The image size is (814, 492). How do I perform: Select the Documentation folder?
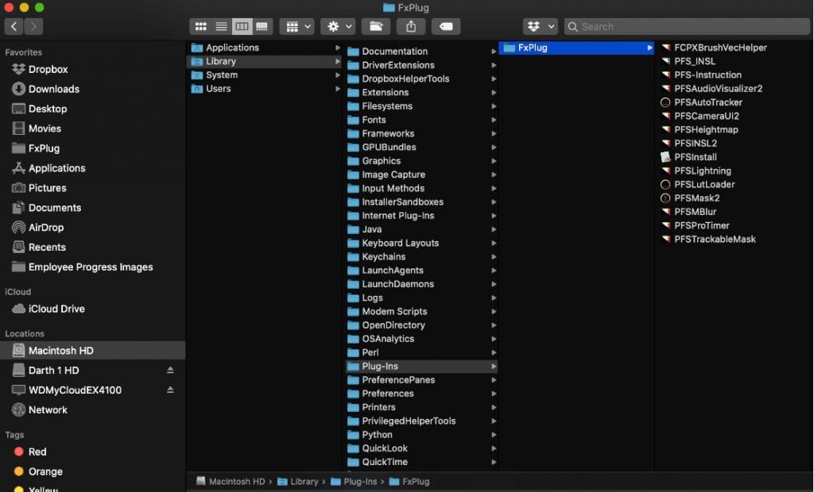pyautogui.click(x=421, y=52)
